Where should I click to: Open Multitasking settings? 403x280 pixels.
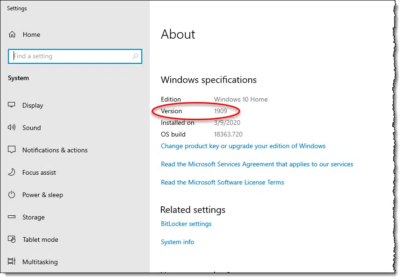pos(40,262)
